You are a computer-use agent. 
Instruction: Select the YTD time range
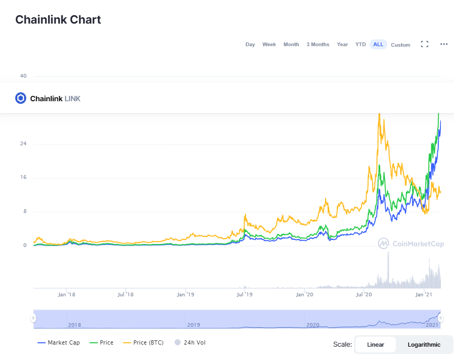point(361,45)
